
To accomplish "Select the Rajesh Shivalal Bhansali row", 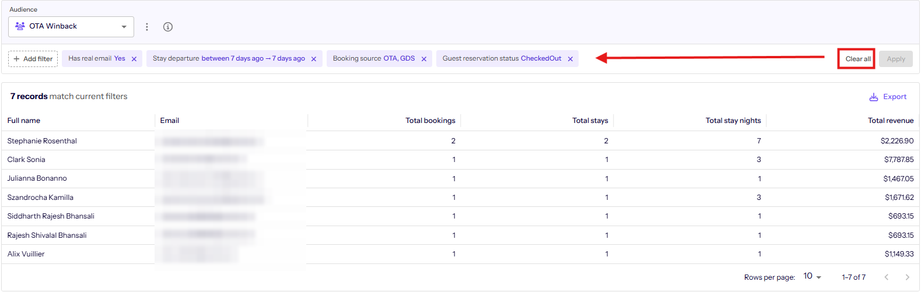I will click(460, 235).
